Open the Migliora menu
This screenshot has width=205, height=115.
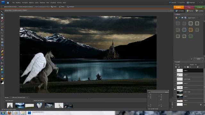(31, 3)
